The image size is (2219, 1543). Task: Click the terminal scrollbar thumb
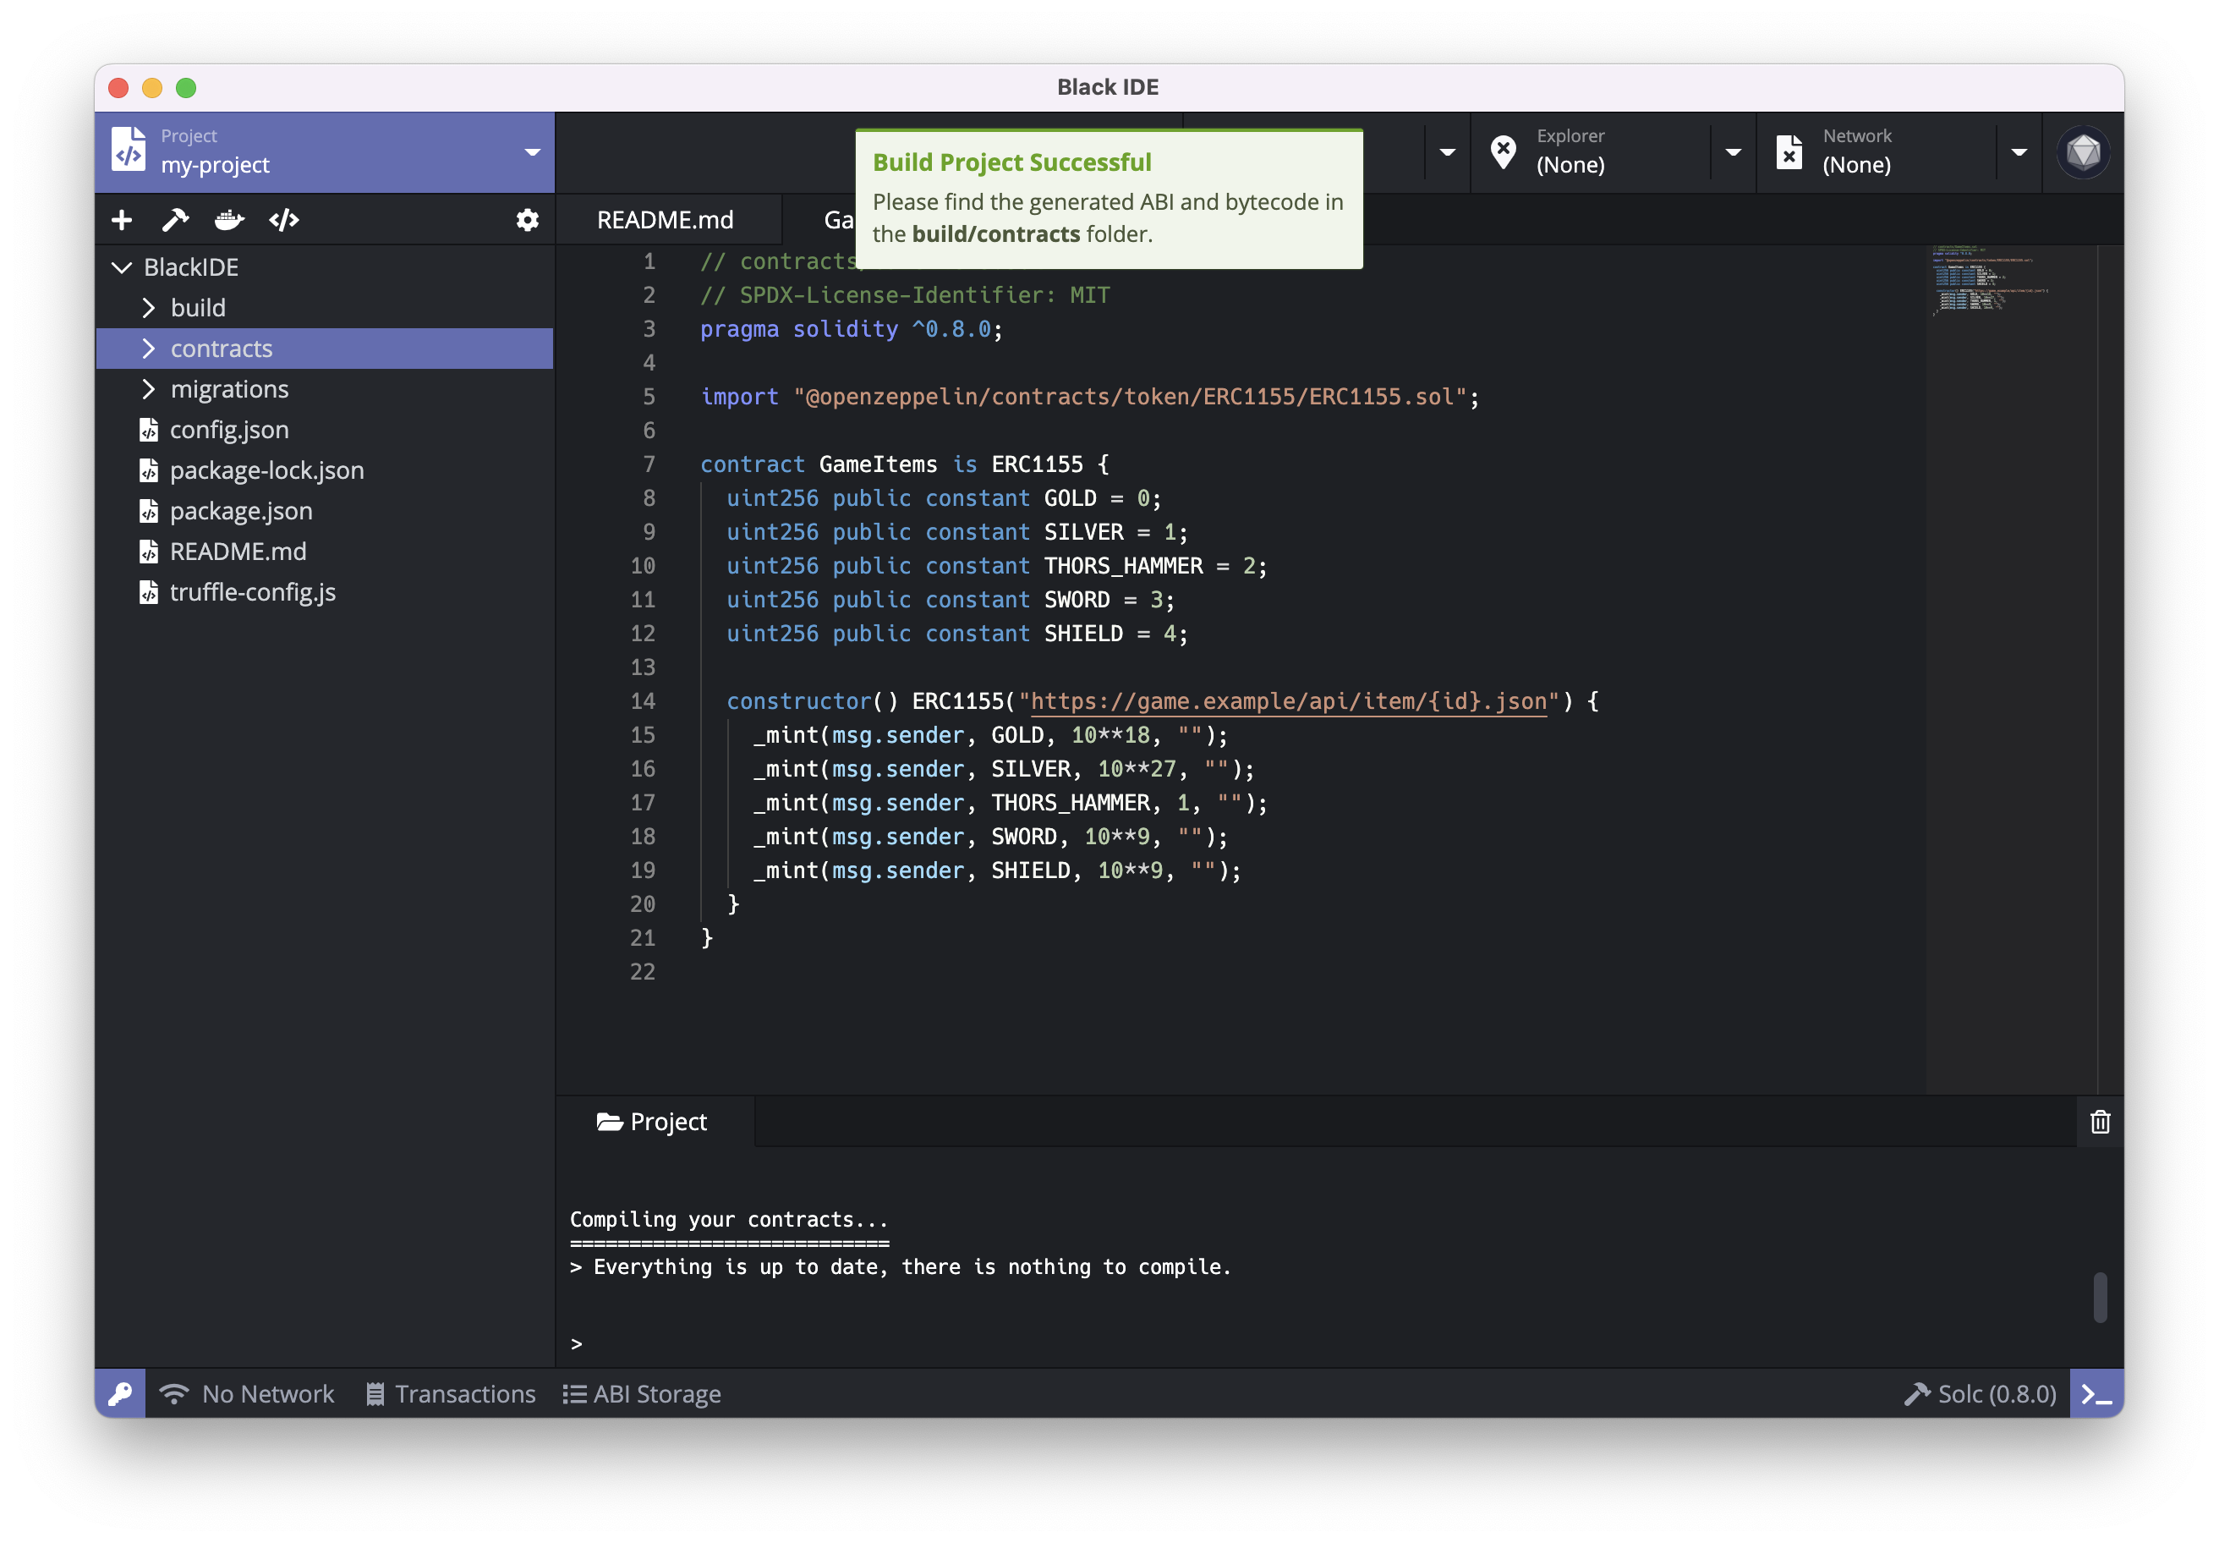pyautogui.click(x=2099, y=1297)
